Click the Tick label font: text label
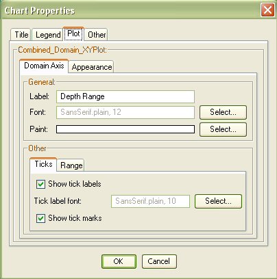Screen dimensions: 277x279 [58, 201]
